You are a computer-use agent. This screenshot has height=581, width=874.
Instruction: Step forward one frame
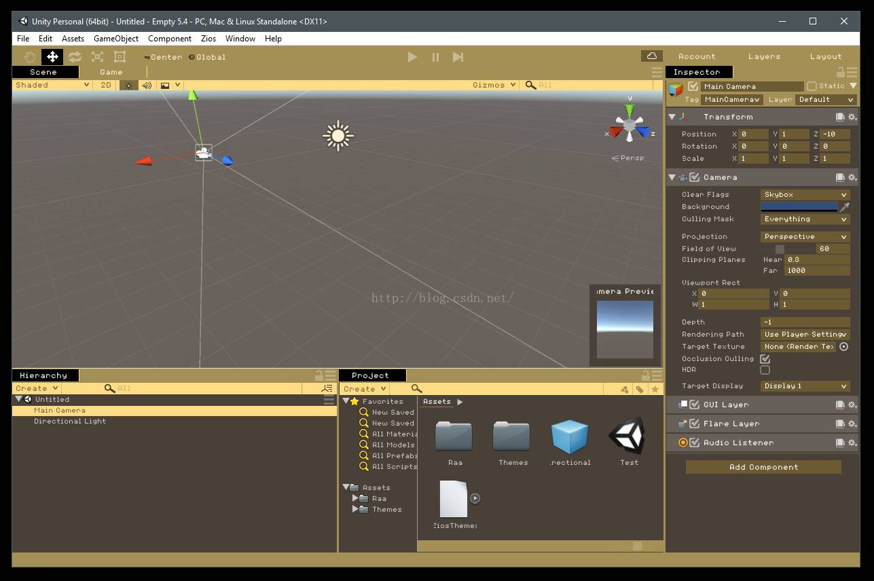(x=458, y=57)
